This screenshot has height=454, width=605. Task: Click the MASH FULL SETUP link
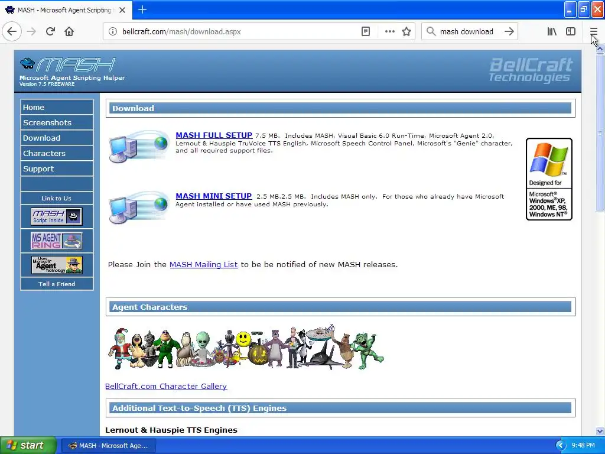[x=214, y=135]
